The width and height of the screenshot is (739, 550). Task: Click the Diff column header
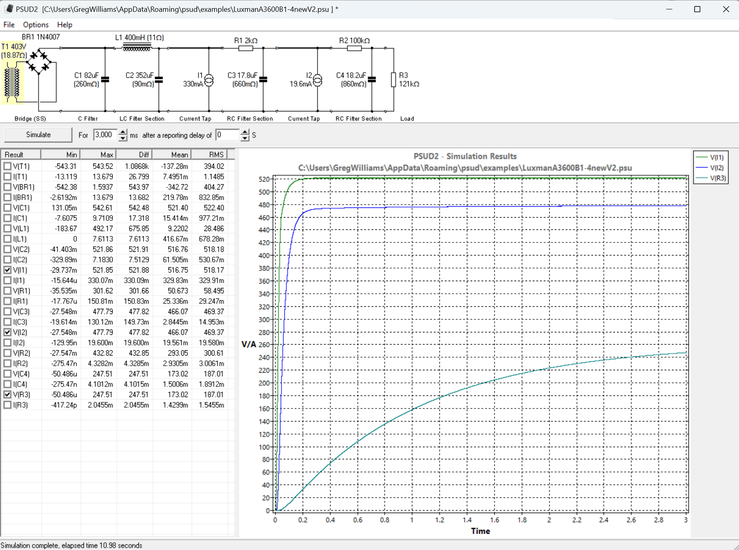click(134, 155)
